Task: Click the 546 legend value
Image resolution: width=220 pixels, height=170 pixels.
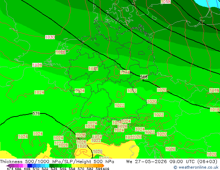Action: click(63, 169)
